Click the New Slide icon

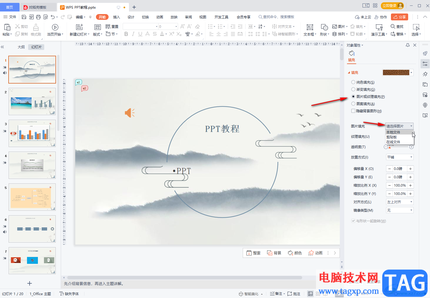(79, 27)
